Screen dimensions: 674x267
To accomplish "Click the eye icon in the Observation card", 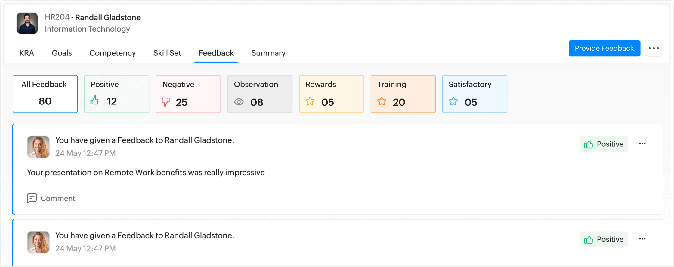I will tap(239, 102).
